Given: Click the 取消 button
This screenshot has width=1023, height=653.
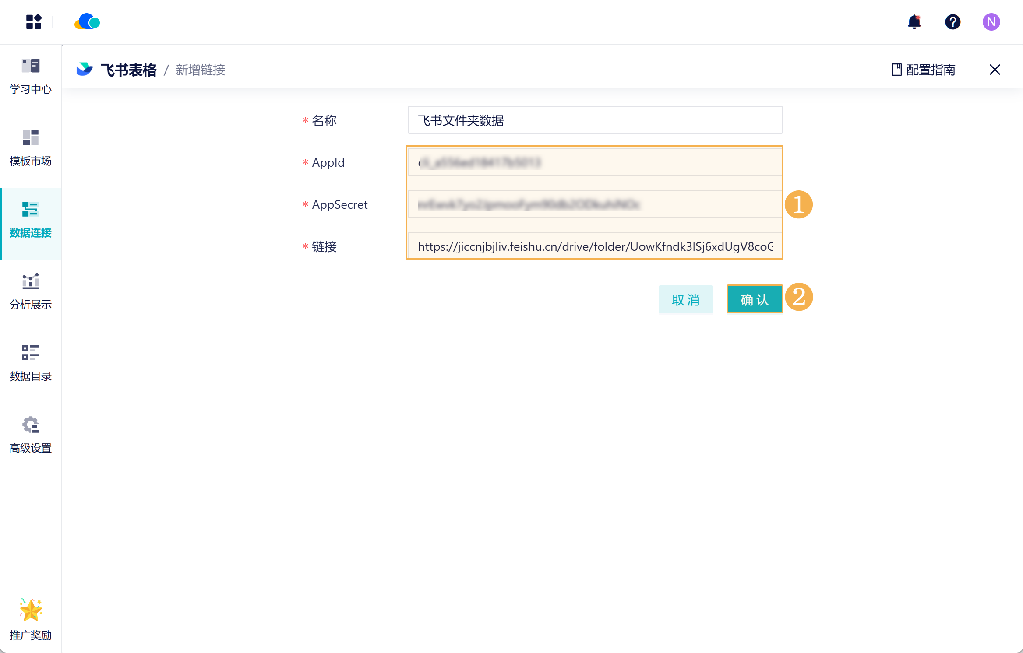Looking at the screenshot, I should click(685, 300).
